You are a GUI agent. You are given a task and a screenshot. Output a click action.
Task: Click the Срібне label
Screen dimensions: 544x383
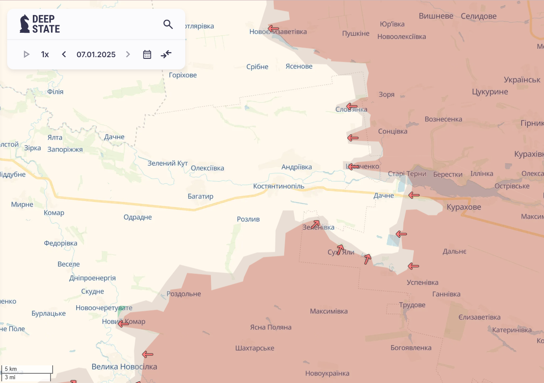[257, 67]
